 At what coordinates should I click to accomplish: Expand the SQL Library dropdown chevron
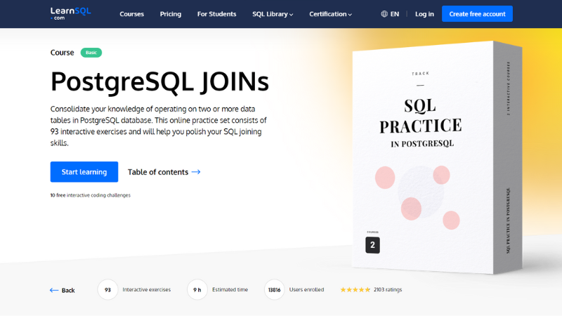click(292, 15)
